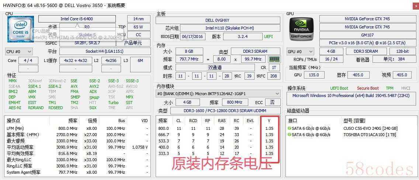Click the 14 nm process field
This screenshot has width=419, height=180.
point(138,19)
